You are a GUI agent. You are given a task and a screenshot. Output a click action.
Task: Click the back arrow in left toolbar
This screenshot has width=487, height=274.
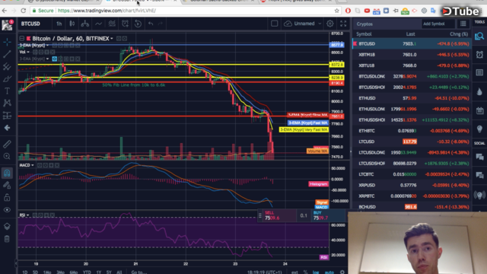7,128
